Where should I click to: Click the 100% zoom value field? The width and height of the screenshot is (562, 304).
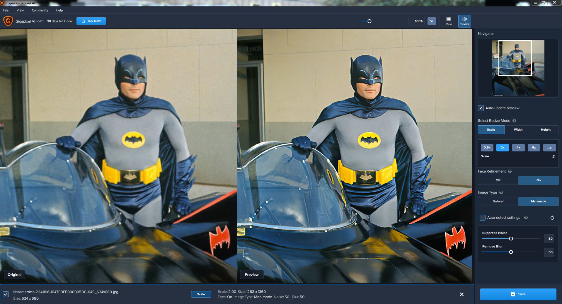click(417, 21)
